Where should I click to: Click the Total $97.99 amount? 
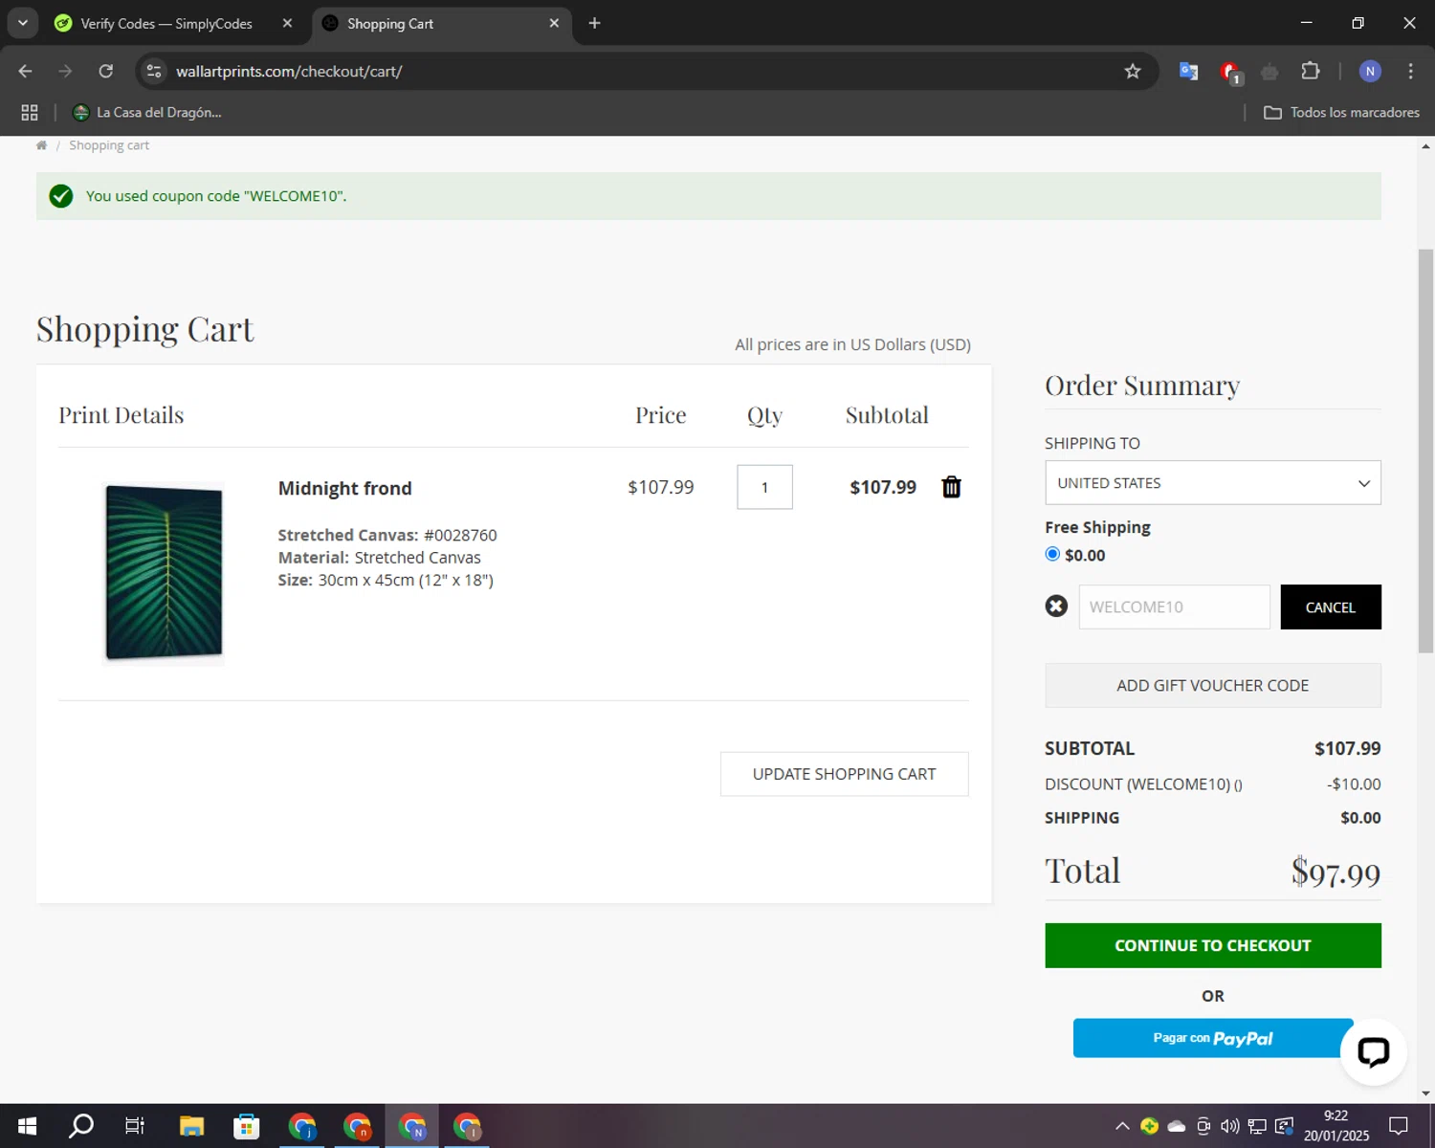point(1336,872)
